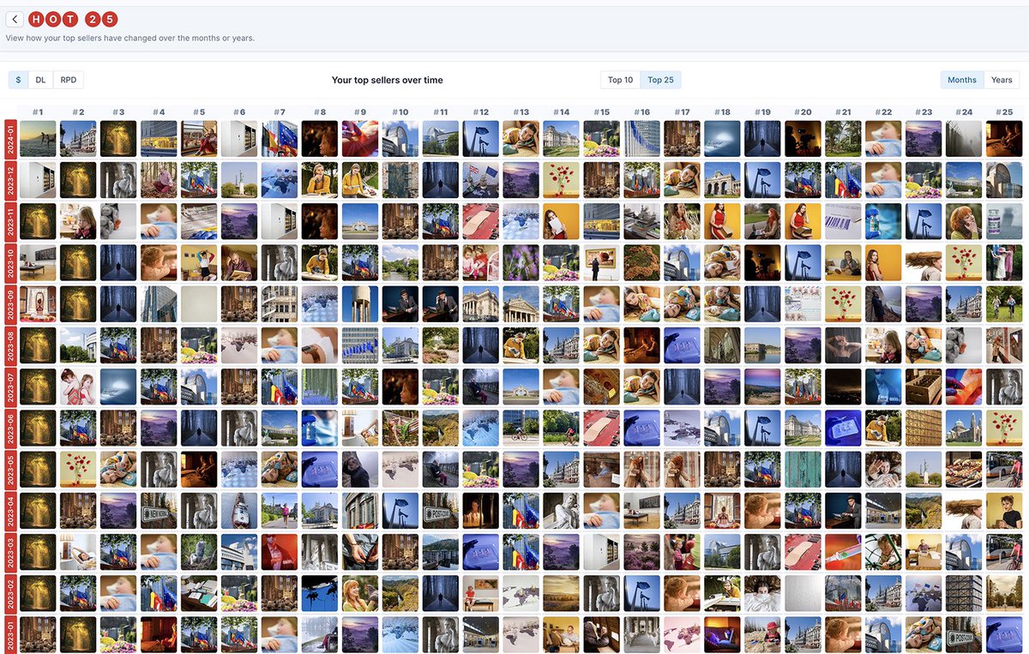Select the DL metric tab
The width and height of the screenshot is (1029, 654).
tap(40, 79)
